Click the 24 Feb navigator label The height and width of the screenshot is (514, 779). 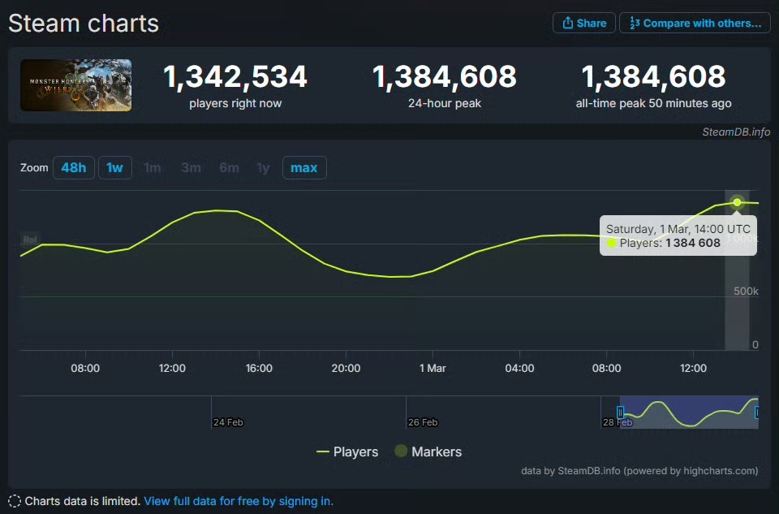pos(228,422)
